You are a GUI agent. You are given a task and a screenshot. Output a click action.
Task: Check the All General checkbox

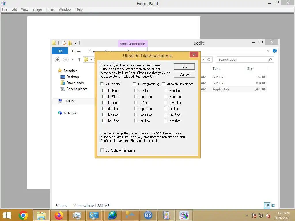tap(102, 84)
